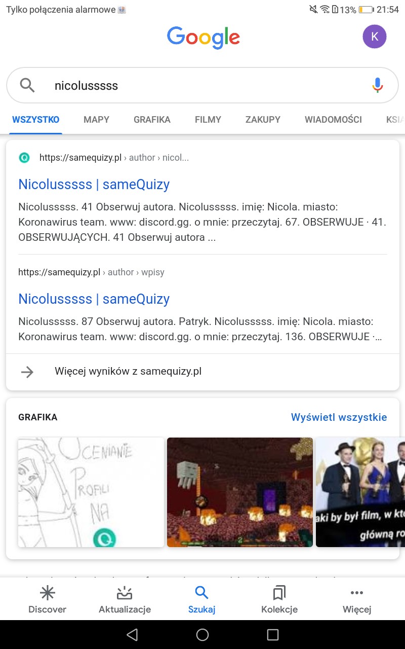
Task: Open the Discover star icon
Action: click(x=47, y=593)
